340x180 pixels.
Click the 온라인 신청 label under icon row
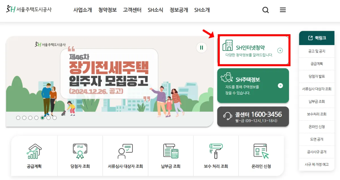pyautogui.click(x=261, y=166)
